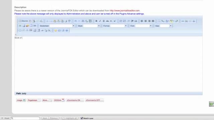214x120 pixels.
Task: Toggle the Match case checkbox
Action: tap(82, 118)
